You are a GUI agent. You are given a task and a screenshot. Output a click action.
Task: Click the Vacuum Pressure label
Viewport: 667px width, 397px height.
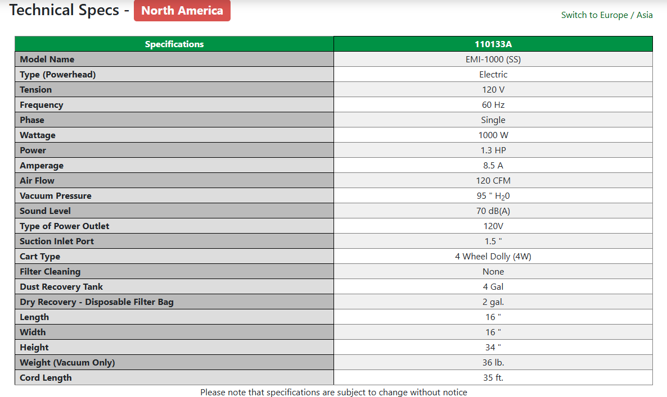coord(55,196)
